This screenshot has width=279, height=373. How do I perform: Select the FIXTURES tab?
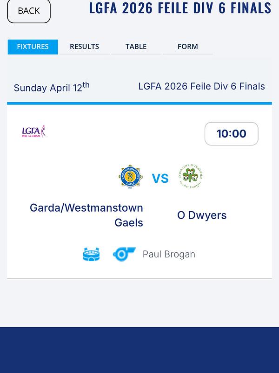click(x=33, y=47)
